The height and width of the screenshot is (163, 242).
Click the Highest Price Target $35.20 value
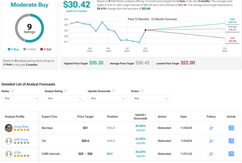pos(96,63)
